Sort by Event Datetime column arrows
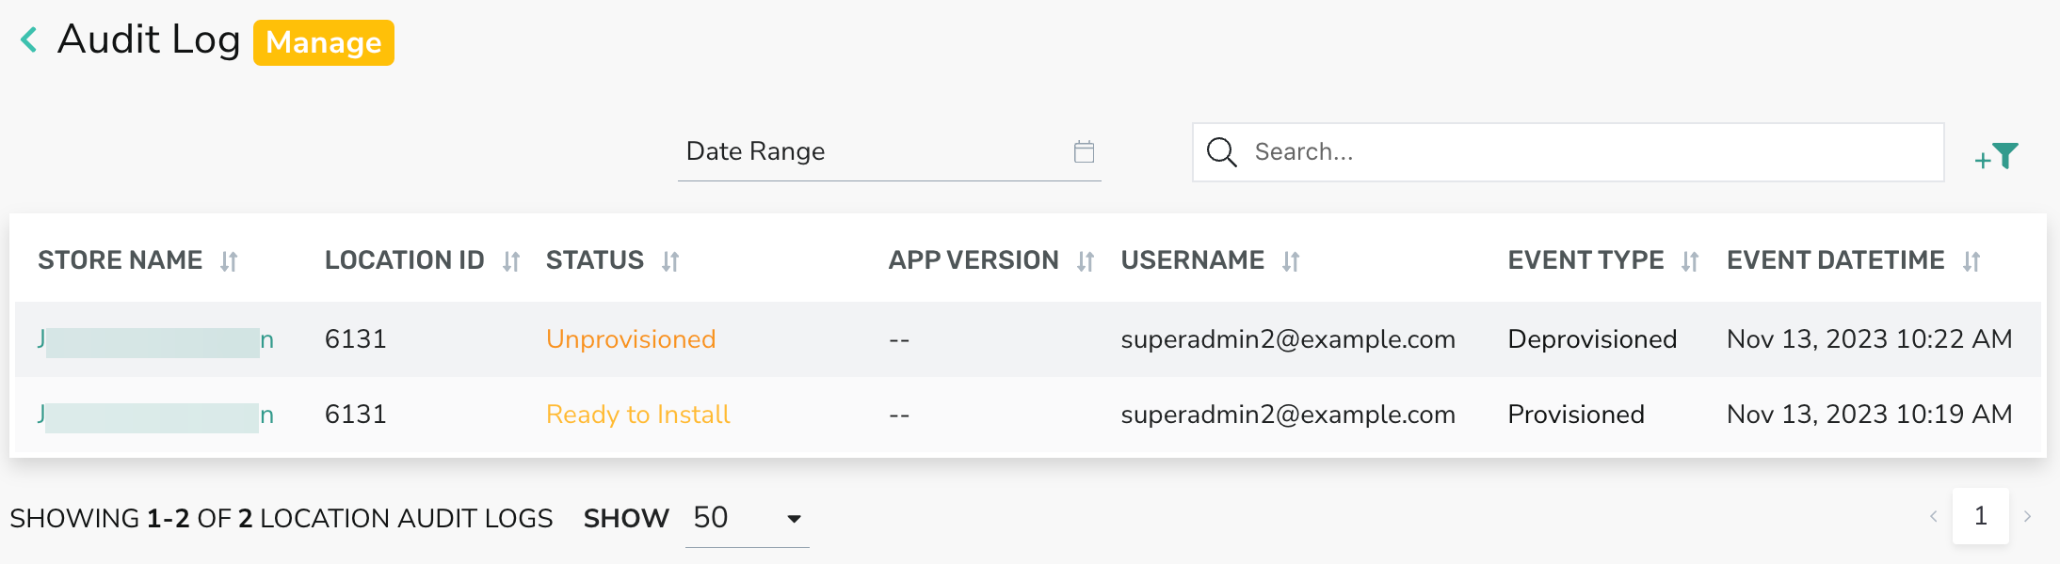Screen dimensions: 2060x564 pos(1971,261)
